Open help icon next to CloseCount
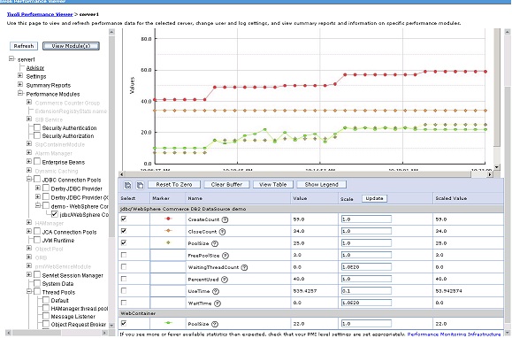The height and width of the screenshot is (338, 512). tap(222, 232)
